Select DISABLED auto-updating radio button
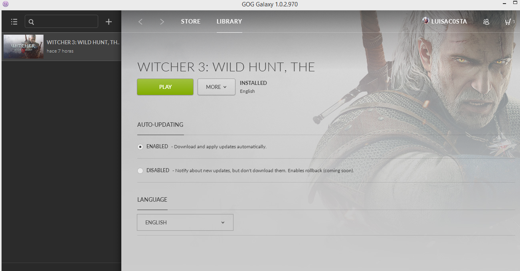Viewport: 520px width, 271px height. pyautogui.click(x=140, y=171)
